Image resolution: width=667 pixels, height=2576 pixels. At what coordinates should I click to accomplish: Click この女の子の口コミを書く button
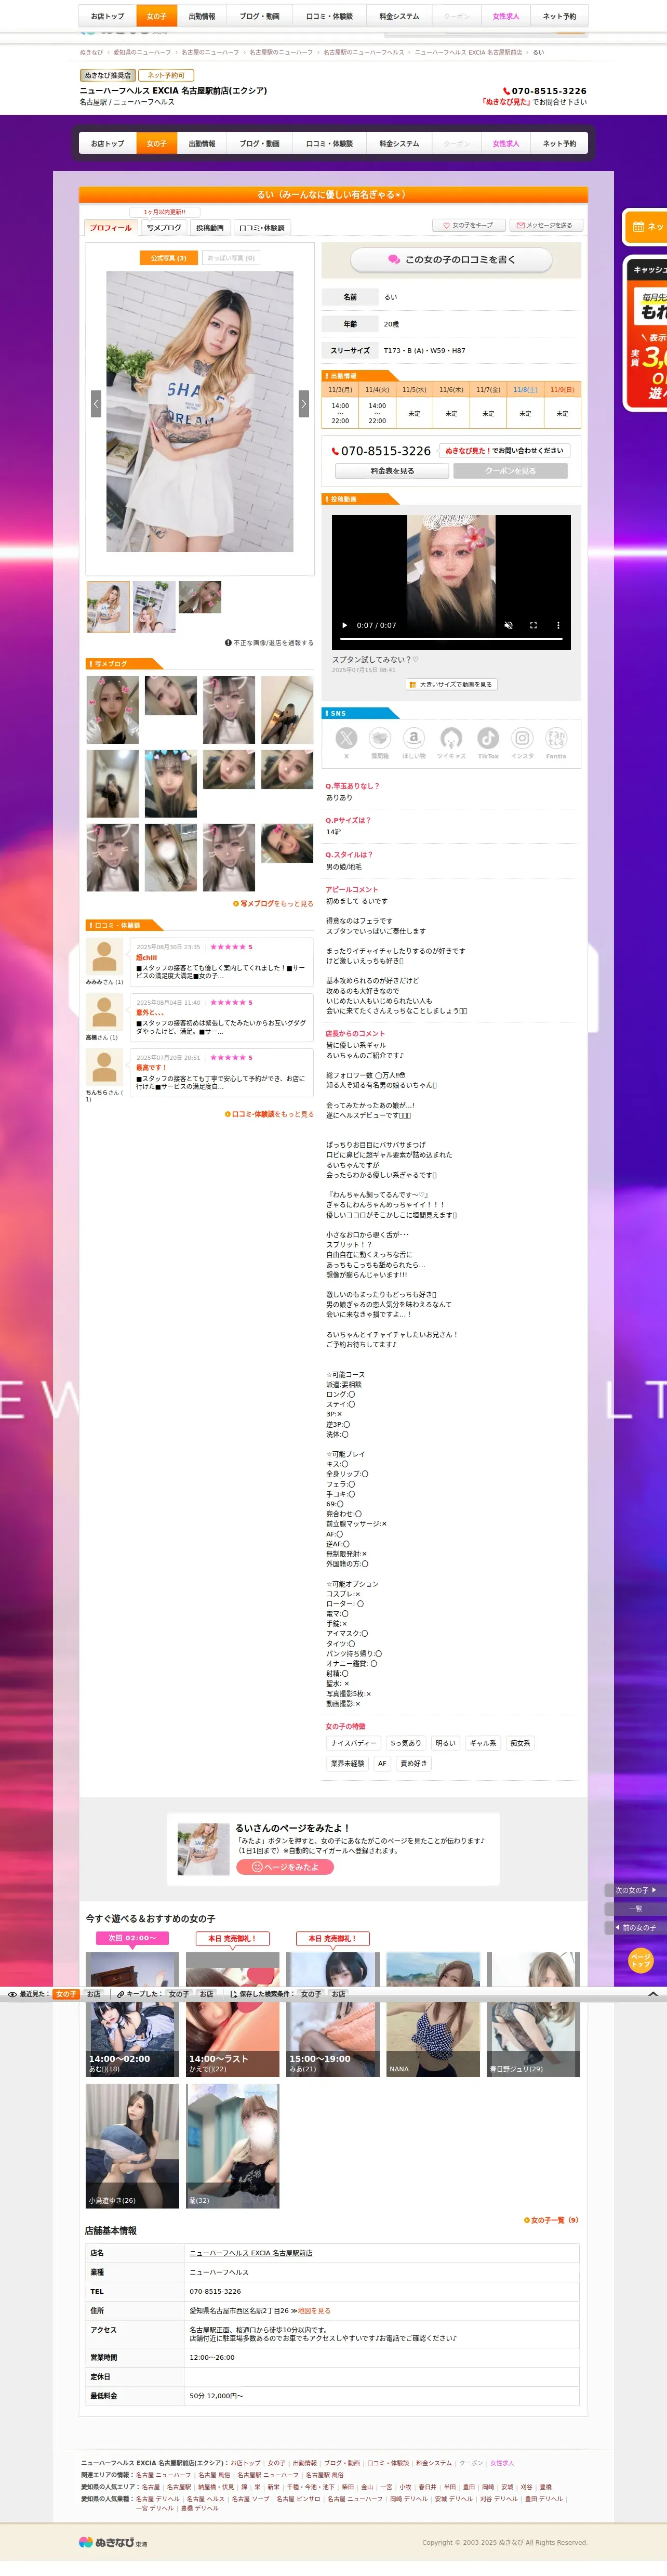[451, 259]
